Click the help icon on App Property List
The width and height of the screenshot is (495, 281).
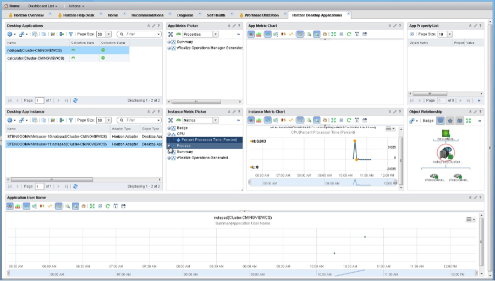[481, 25]
